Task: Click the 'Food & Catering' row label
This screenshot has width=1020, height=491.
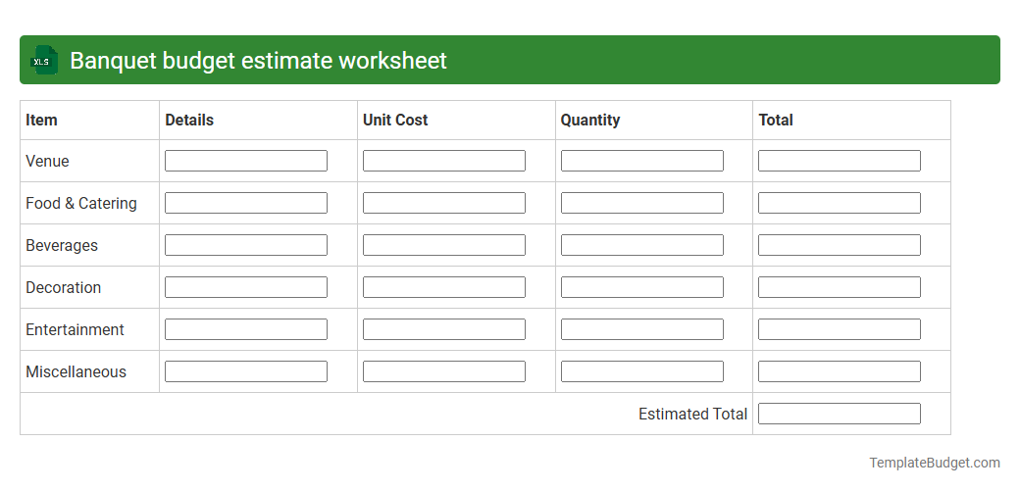Action: click(x=81, y=204)
